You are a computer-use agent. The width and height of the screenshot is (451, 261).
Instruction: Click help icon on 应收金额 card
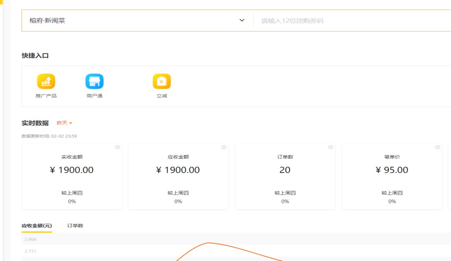coord(224,147)
